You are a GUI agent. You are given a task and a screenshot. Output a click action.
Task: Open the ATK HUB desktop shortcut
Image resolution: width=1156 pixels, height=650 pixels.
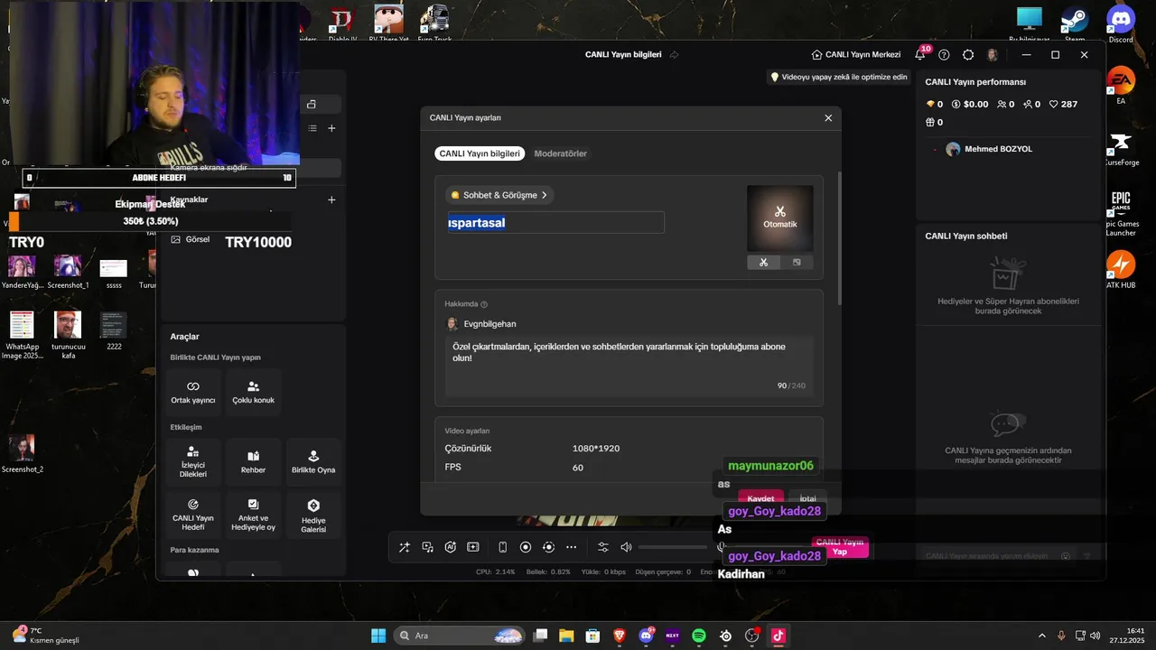tap(1121, 270)
